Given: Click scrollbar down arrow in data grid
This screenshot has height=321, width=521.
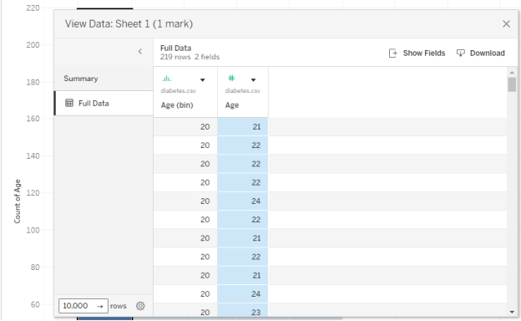Looking at the screenshot, I should click(x=512, y=312).
